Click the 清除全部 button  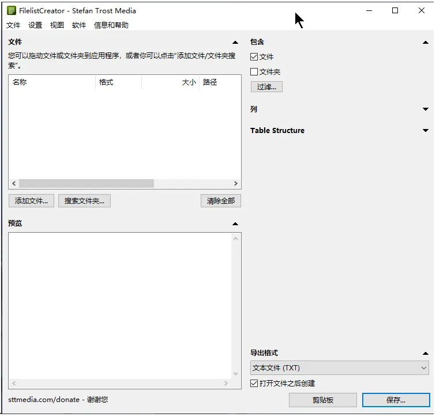(221, 201)
